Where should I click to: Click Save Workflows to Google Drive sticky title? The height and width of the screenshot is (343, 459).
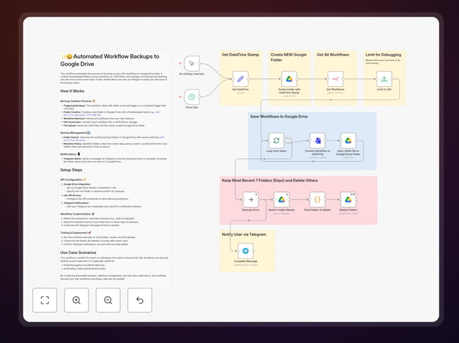pyautogui.click(x=278, y=116)
